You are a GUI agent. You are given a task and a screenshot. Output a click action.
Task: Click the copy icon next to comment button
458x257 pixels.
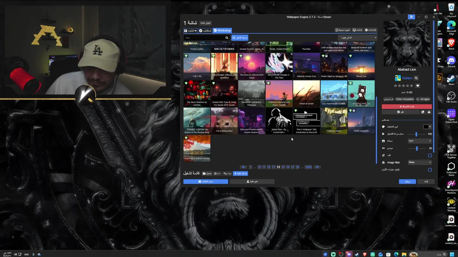pos(423,112)
